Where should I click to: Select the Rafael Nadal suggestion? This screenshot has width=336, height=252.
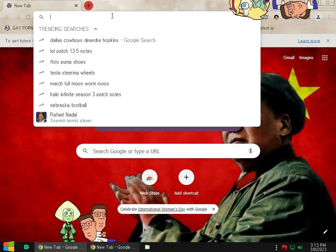pos(147,117)
